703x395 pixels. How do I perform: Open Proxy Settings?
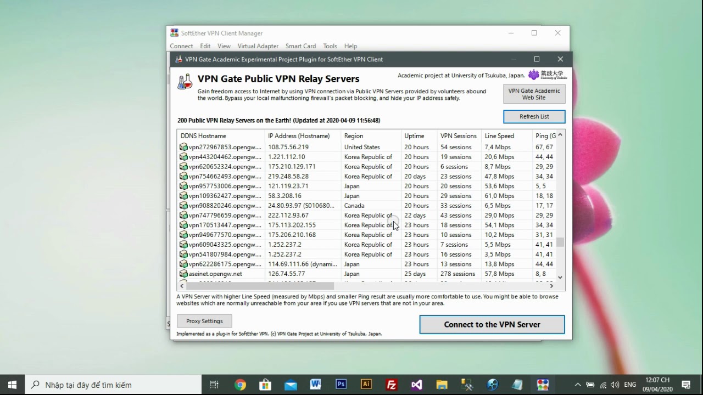pyautogui.click(x=204, y=321)
